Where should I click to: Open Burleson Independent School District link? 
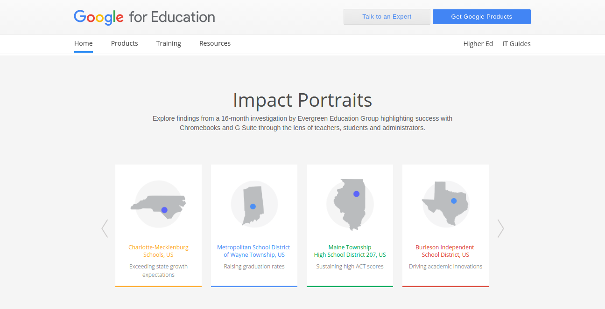pyautogui.click(x=445, y=251)
